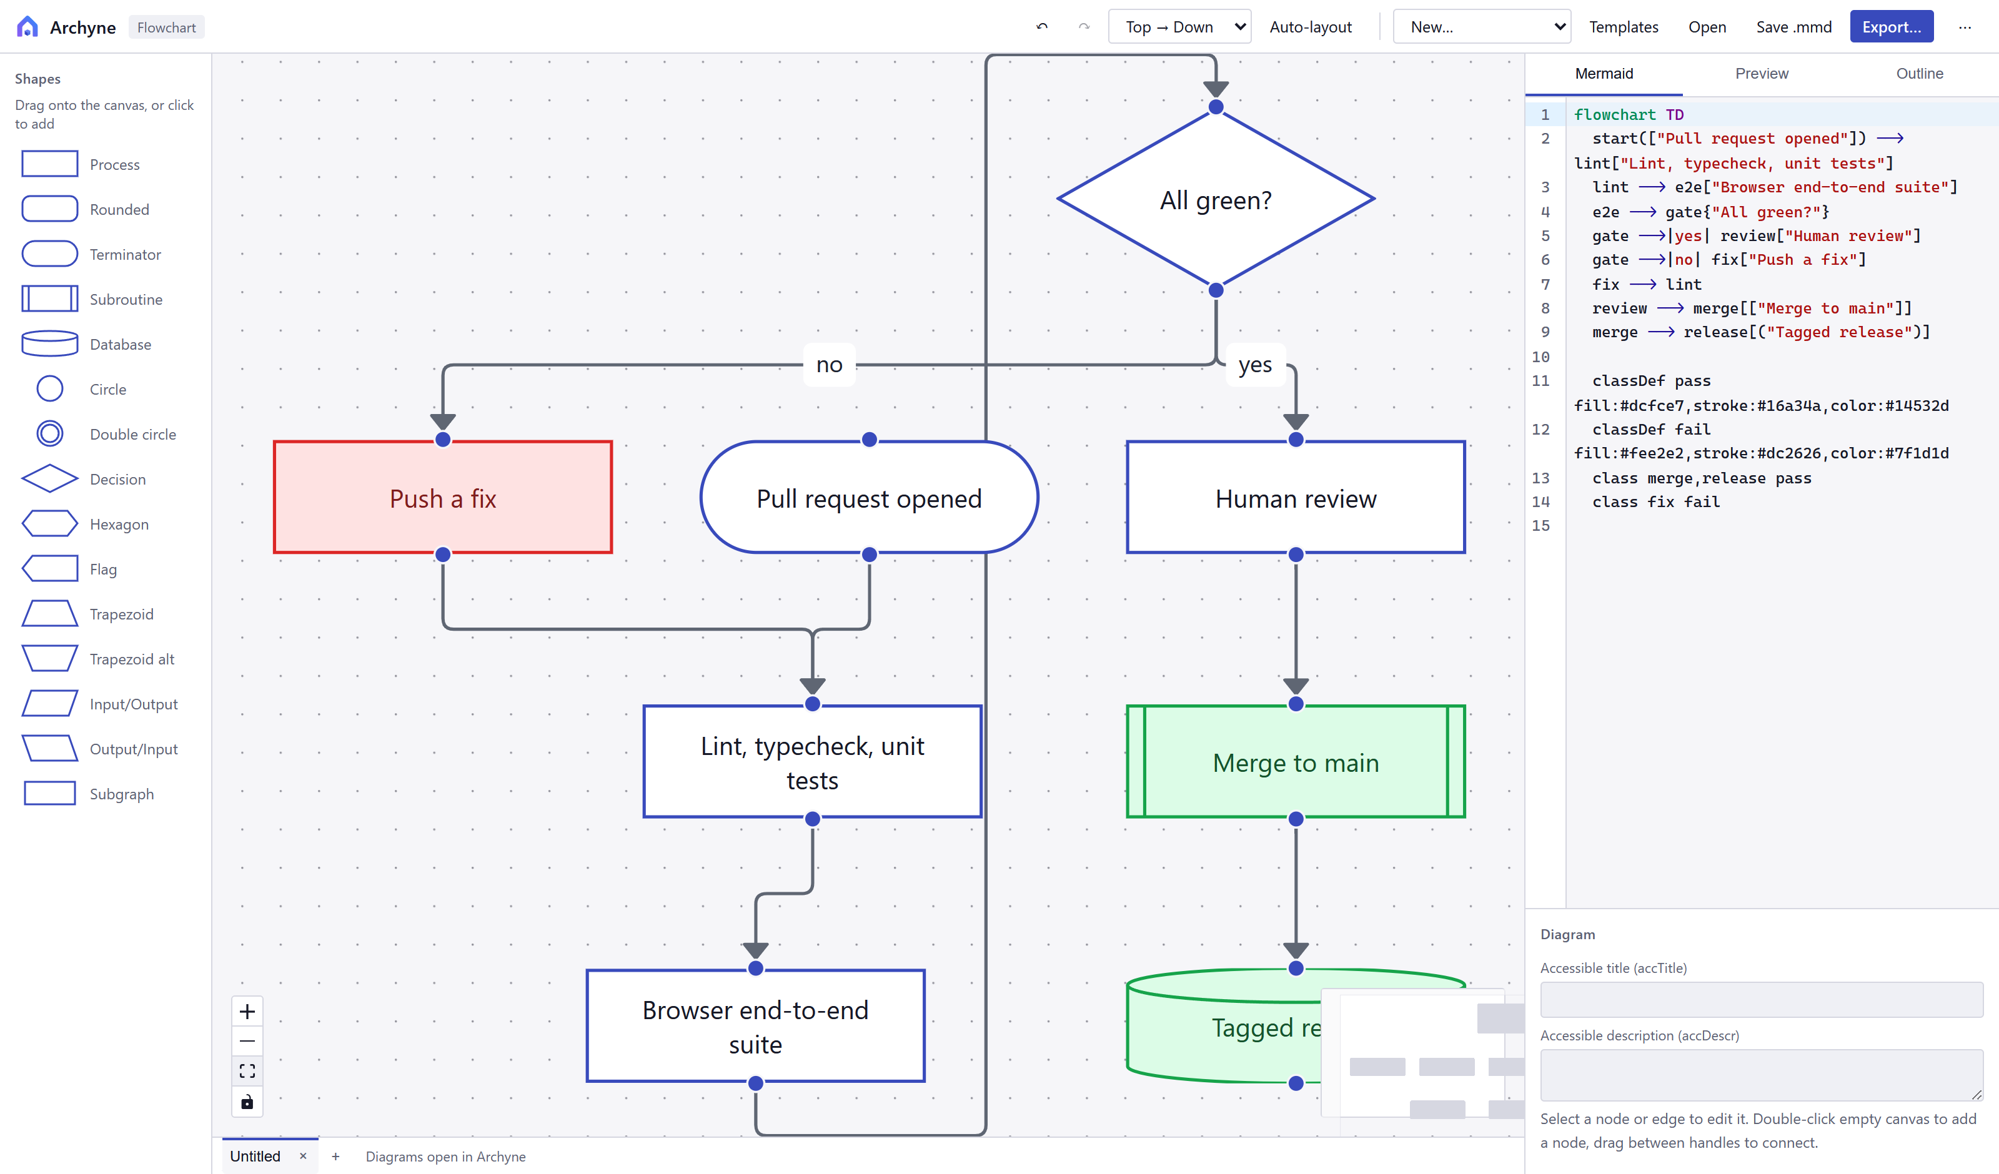Add a Process shape
The width and height of the screenshot is (1999, 1174).
coord(105,164)
